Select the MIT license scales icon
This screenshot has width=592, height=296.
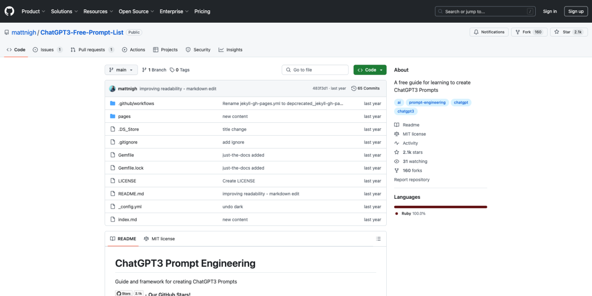pyautogui.click(x=397, y=134)
